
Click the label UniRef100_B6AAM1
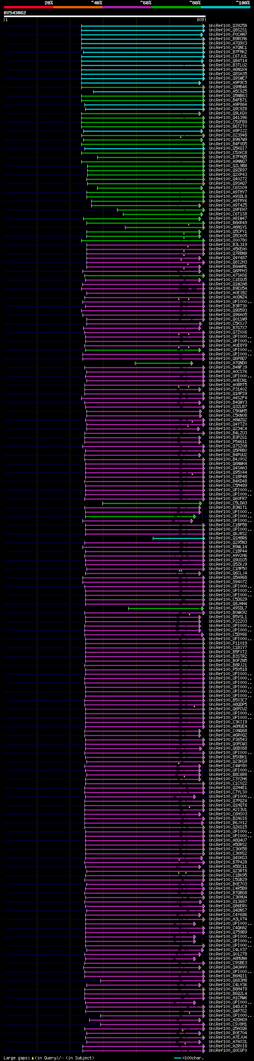click(x=228, y=267)
